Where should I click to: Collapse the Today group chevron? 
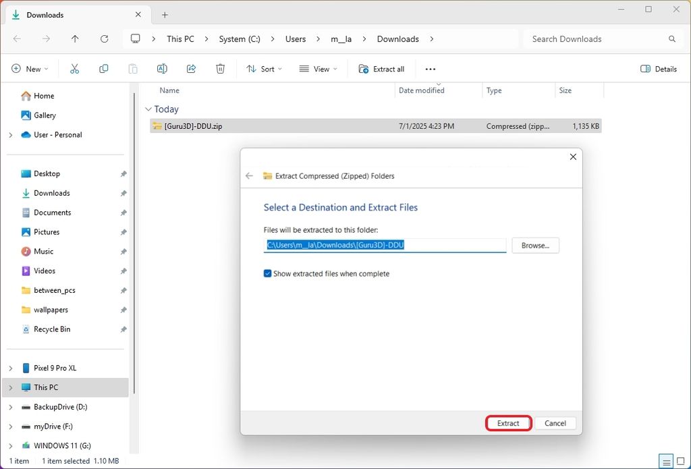[148, 109]
